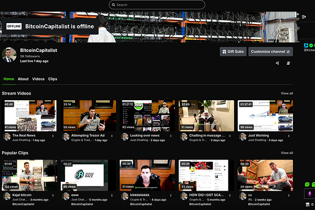Open options menu for The Real News

53,136
